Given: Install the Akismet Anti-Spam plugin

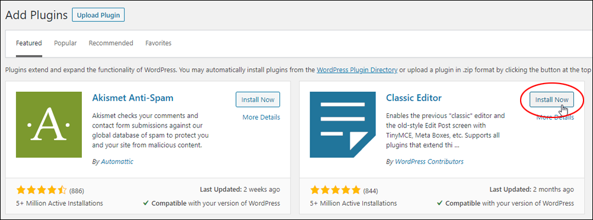Looking at the screenshot, I should pyautogui.click(x=257, y=100).
